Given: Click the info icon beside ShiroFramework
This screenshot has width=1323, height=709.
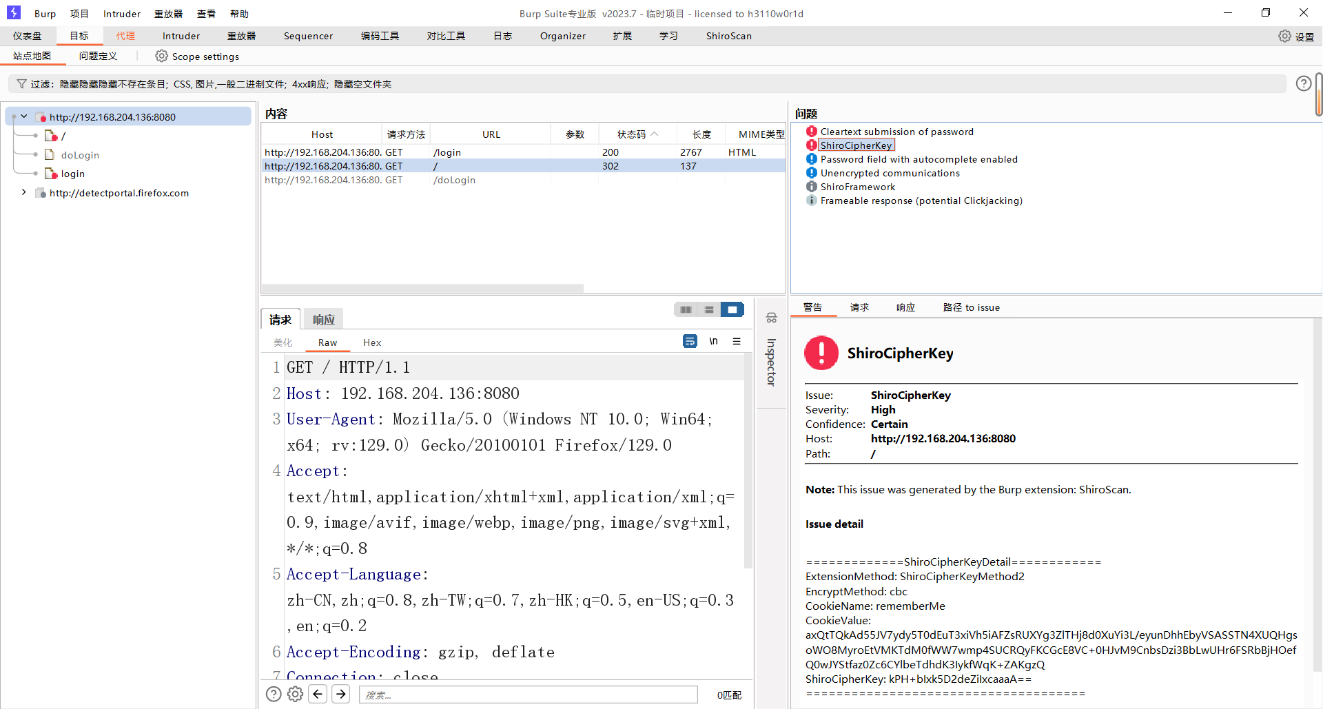Looking at the screenshot, I should [x=812, y=187].
